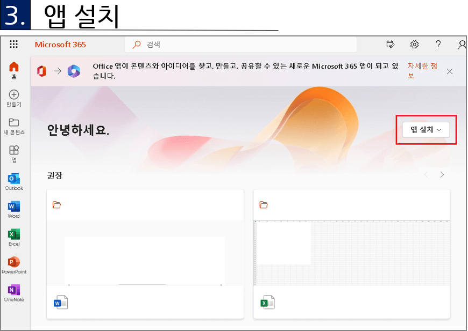Click the old Office logo in banner
468x331 pixels.
41,71
